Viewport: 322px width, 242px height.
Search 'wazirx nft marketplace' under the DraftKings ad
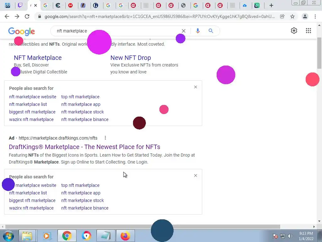point(31,208)
